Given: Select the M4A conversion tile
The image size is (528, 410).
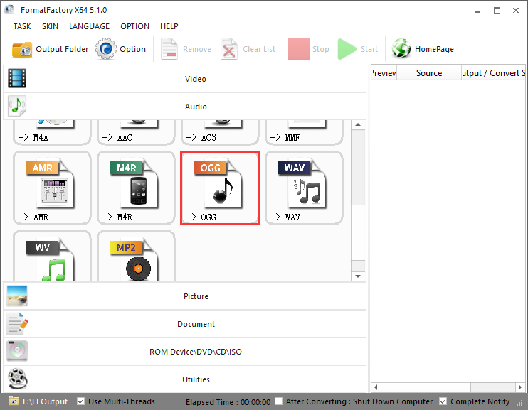Looking at the screenshot, I should 52,132.
